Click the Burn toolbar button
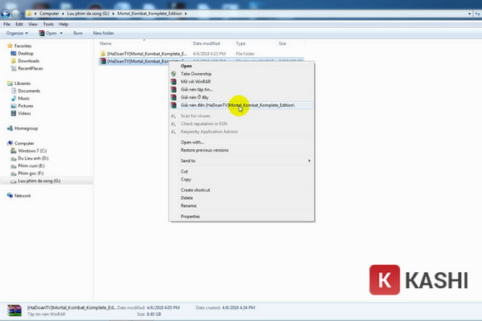The width and height of the screenshot is (482, 321). (78, 33)
